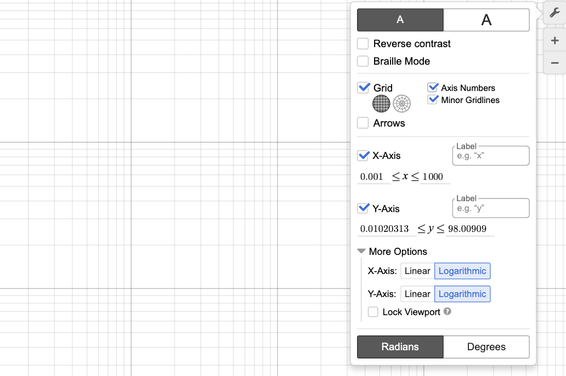This screenshot has height=376, width=566.
Task: Zoom in using the plus icon
Action: point(554,40)
